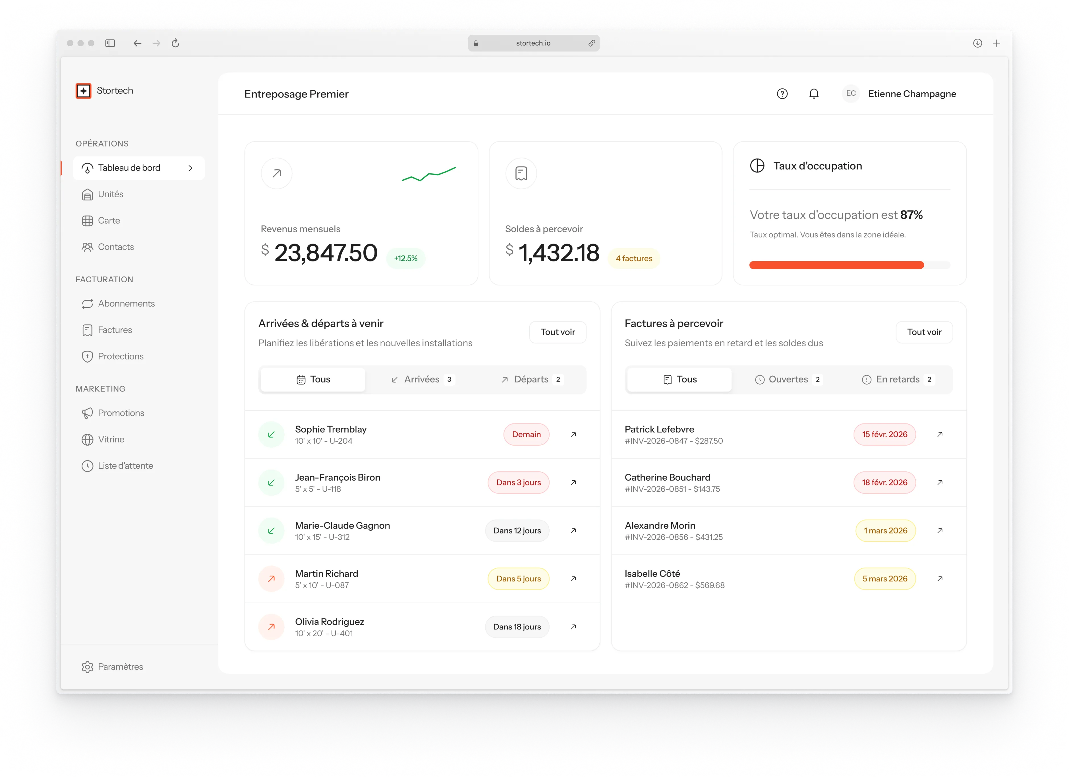Screen dimensions: 1069x777
Task: Switch to the Arrivées tab
Action: 421,379
